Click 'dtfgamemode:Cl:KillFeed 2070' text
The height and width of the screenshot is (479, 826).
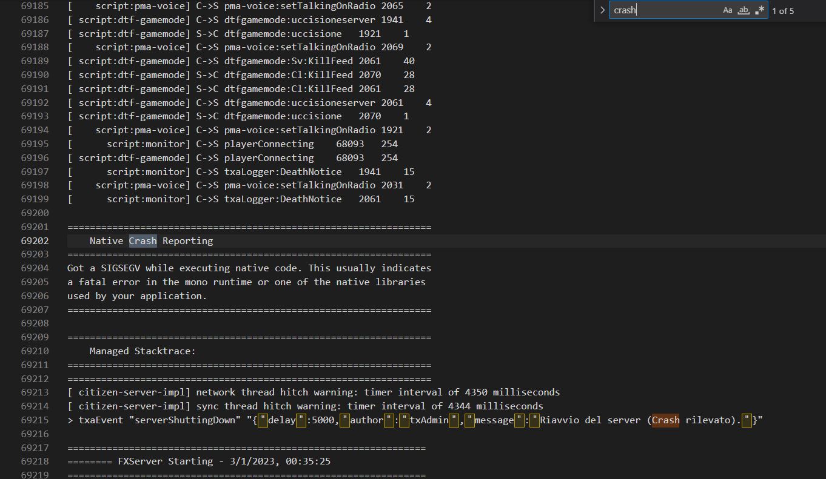[303, 74]
